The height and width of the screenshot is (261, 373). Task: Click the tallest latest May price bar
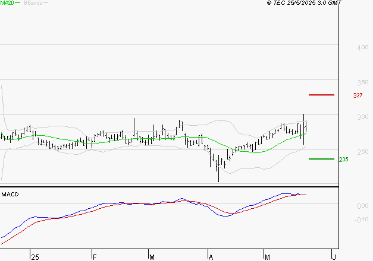click(x=304, y=129)
